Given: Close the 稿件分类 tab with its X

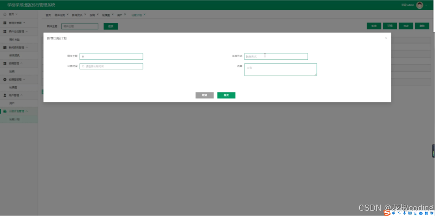Looking at the screenshot, I should [67, 15].
